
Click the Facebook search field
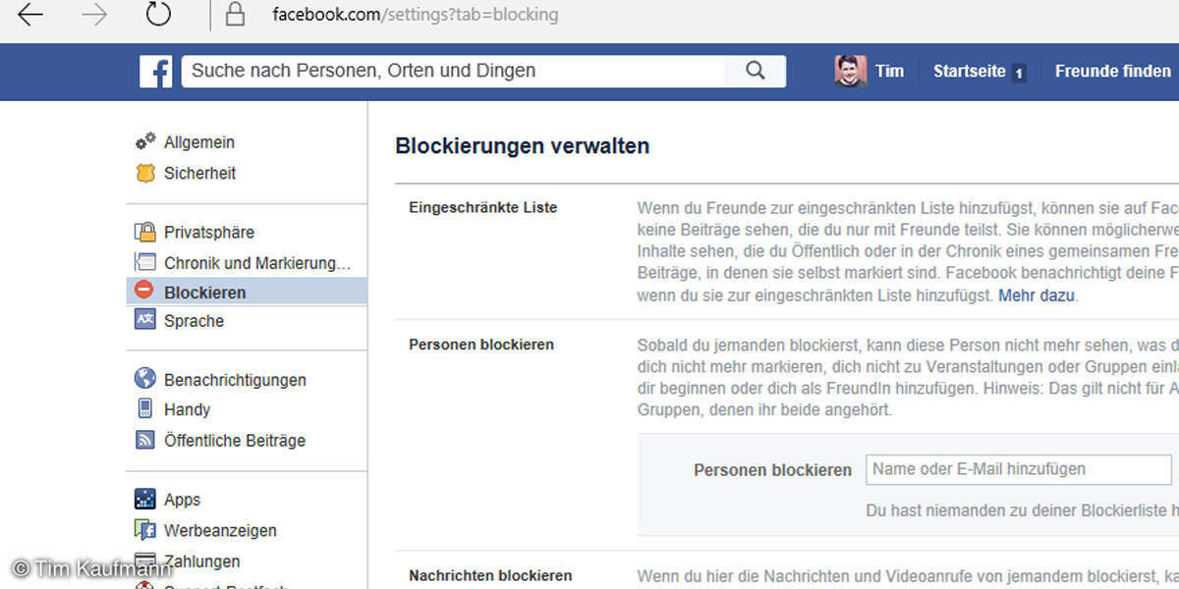pyautogui.click(x=454, y=71)
